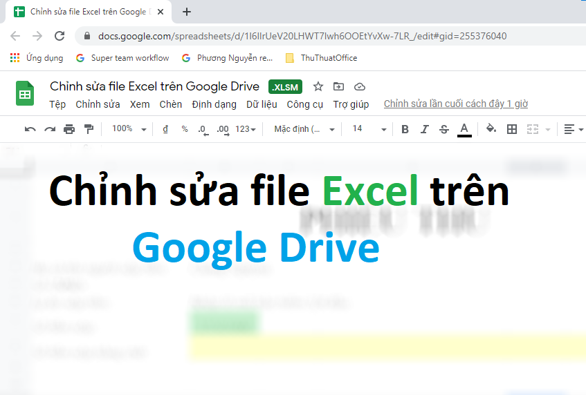Click the Redo arrow in the toolbar
586x395 pixels.
pos(50,129)
